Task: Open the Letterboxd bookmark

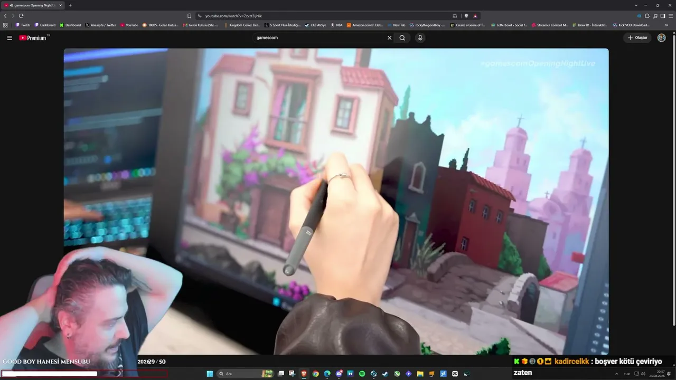Action: (509, 25)
